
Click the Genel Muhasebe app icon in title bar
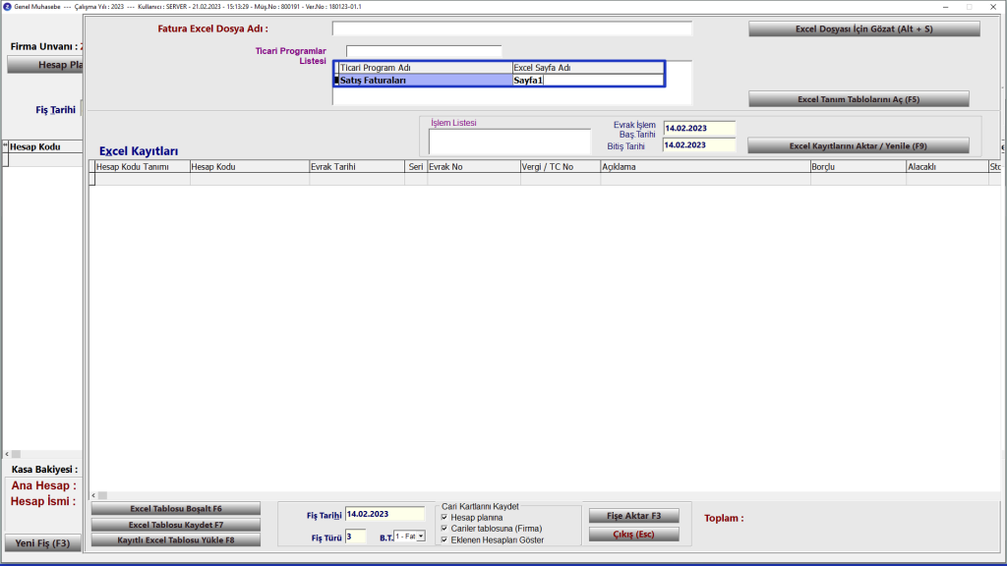[7, 7]
